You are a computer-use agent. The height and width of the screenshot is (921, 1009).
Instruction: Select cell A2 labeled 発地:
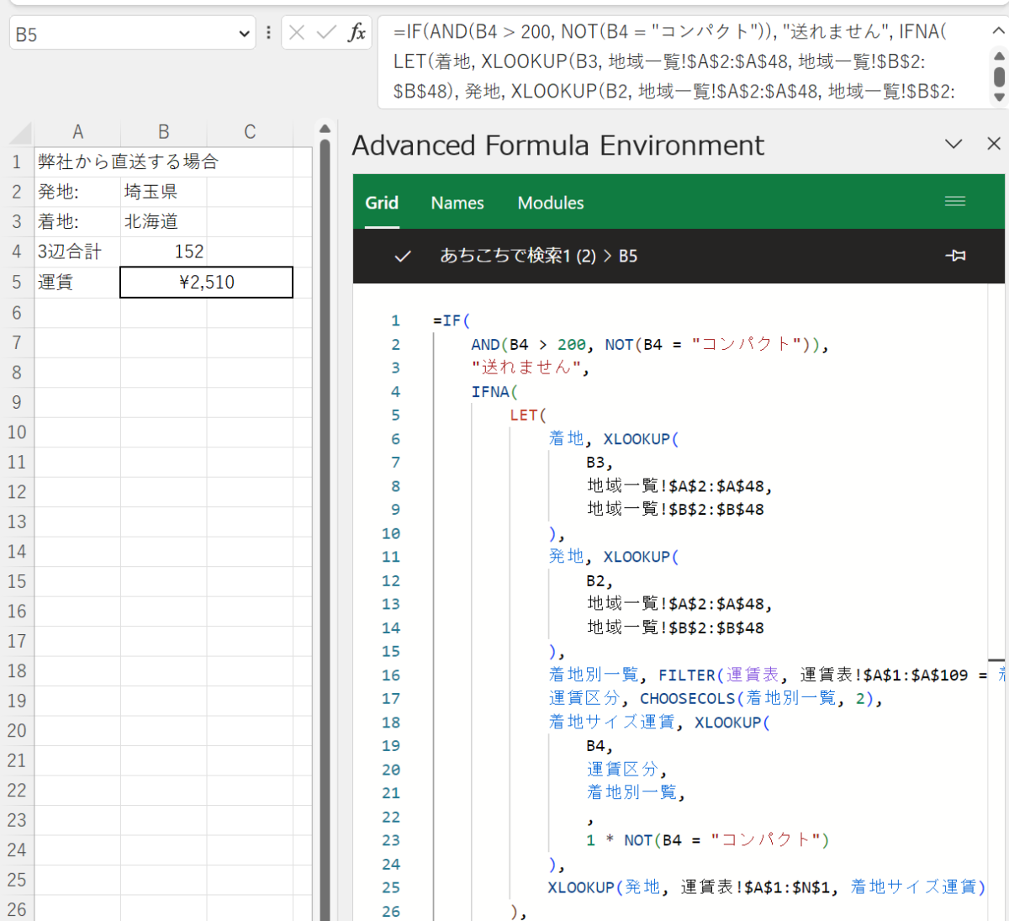point(77,192)
